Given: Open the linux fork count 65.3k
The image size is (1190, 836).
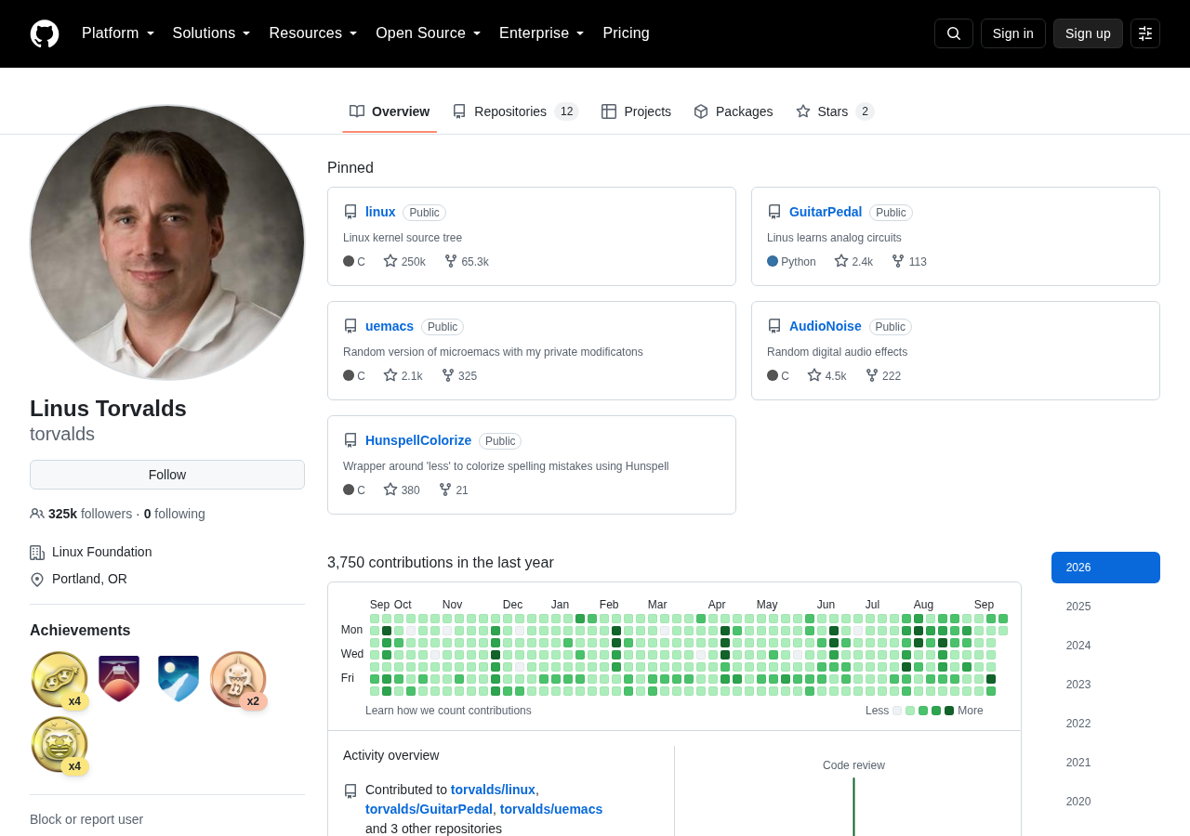Looking at the screenshot, I should click(x=467, y=262).
